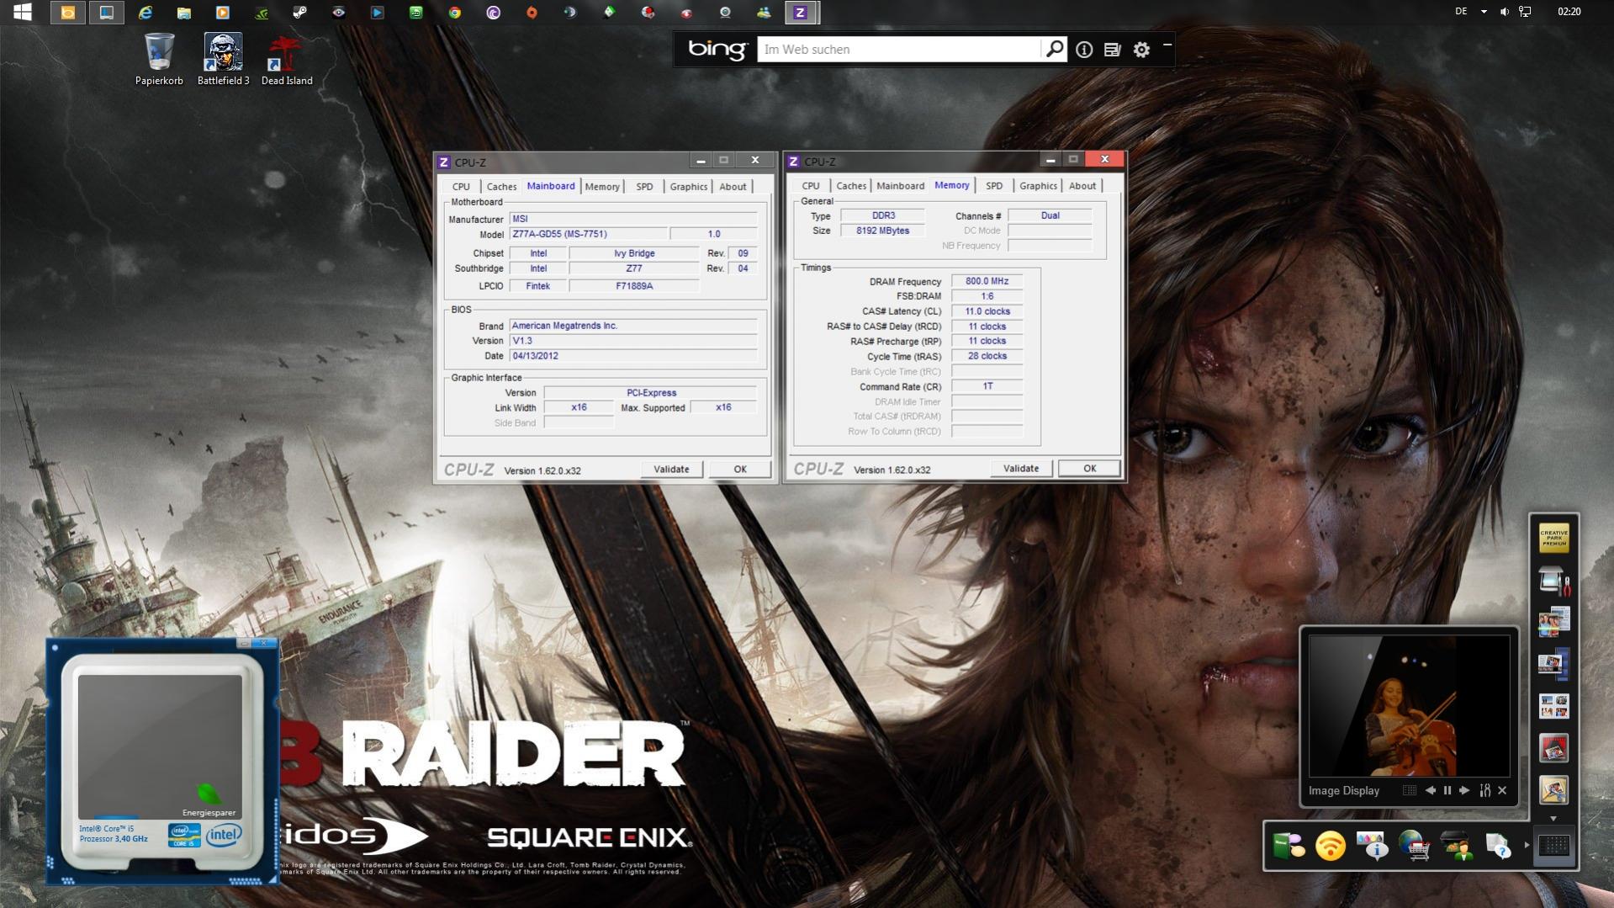Open Mainboard tab in Memory CPU-Z window
1614x908 pixels.
pos(900,186)
